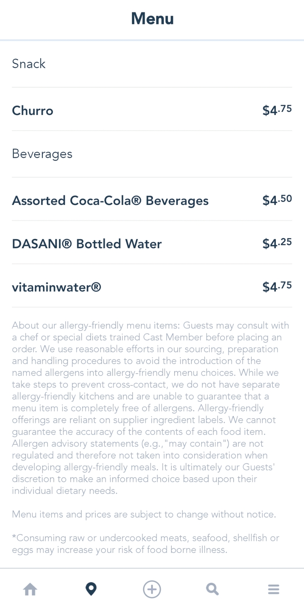Tap the DASANI water $4.25 price

click(x=277, y=244)
